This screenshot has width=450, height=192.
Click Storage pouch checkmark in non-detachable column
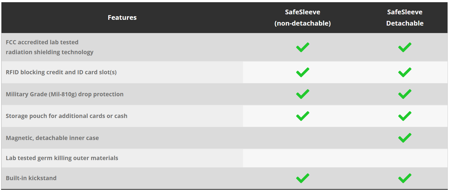[x=302, y=116]
